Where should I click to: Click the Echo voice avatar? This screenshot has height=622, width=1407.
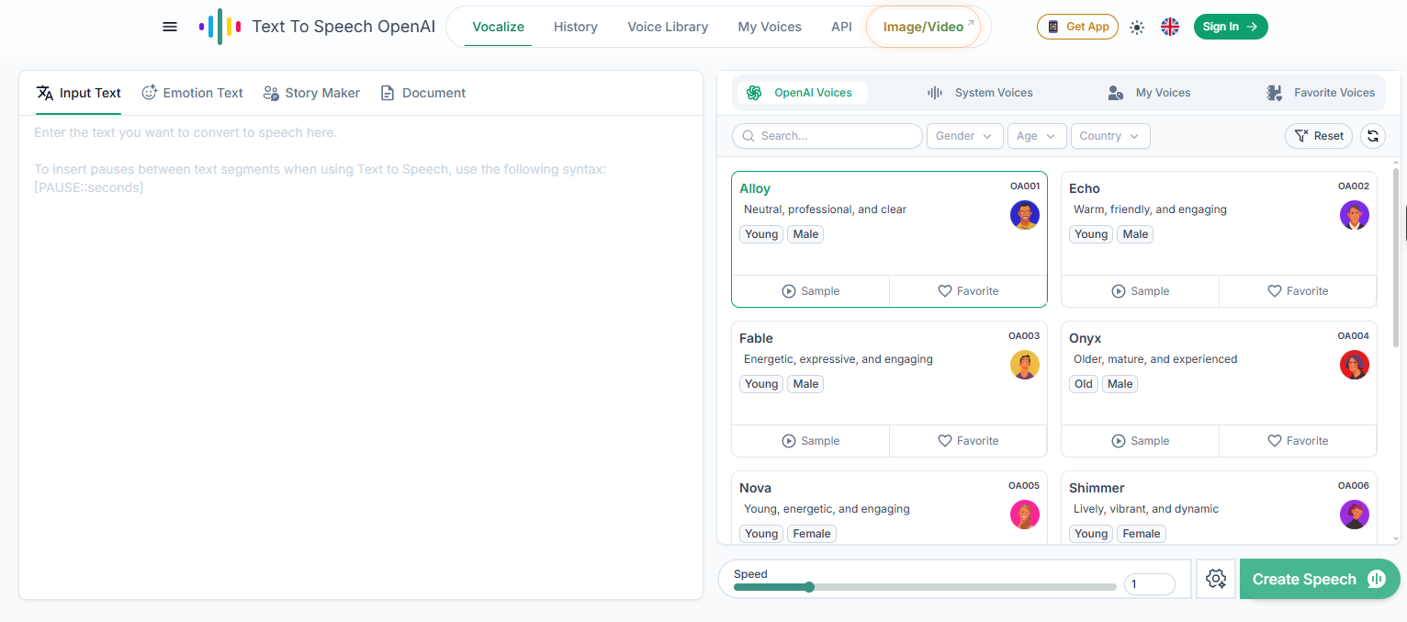(1354, 216)
